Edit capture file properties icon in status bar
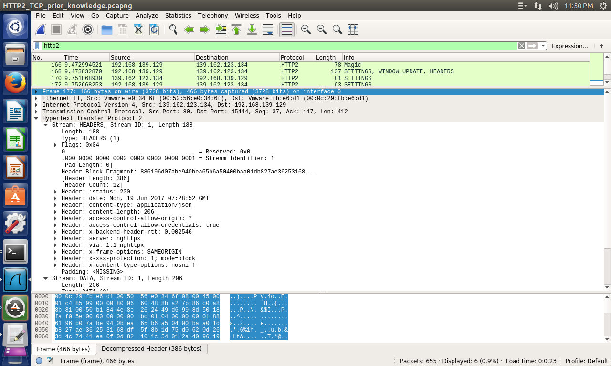 click(x=50, y=361)
